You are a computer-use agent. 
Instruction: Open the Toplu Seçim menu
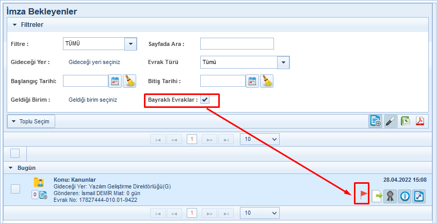coord(31,121)
